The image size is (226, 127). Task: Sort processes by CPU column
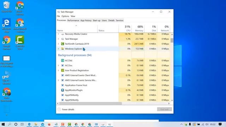[125, 28]
